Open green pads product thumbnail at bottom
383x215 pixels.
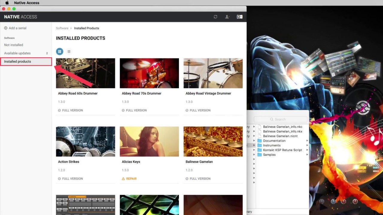(x=149, y=205)
